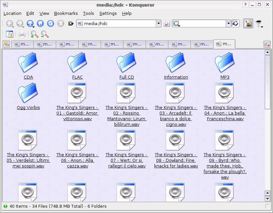273x213 pixels.
Task: Click the currently active tab in the tab bar
Action: point(224,44)
